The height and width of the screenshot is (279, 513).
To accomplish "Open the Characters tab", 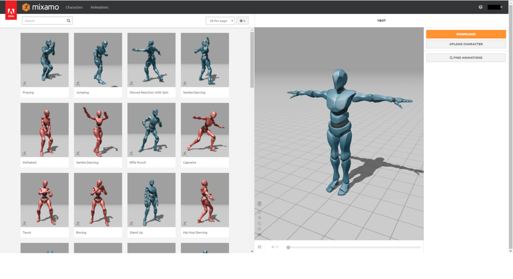I will tap(74, 7).
